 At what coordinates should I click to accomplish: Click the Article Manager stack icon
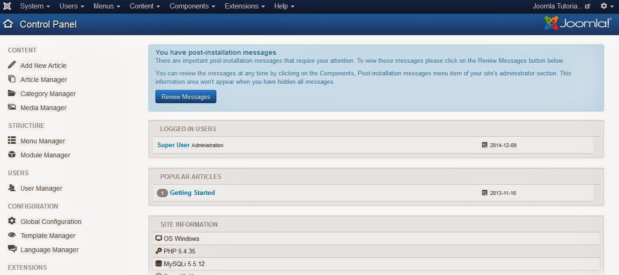coord(12,79)
